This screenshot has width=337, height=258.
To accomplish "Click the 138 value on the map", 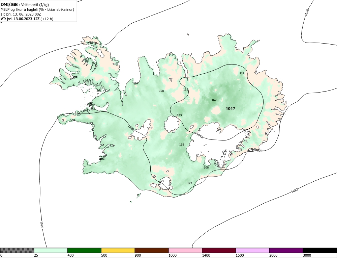I will [99, 91].
